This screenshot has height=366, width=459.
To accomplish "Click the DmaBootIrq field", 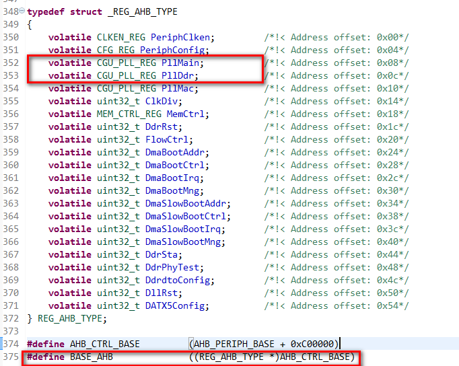I will click(x=172, y=178).
